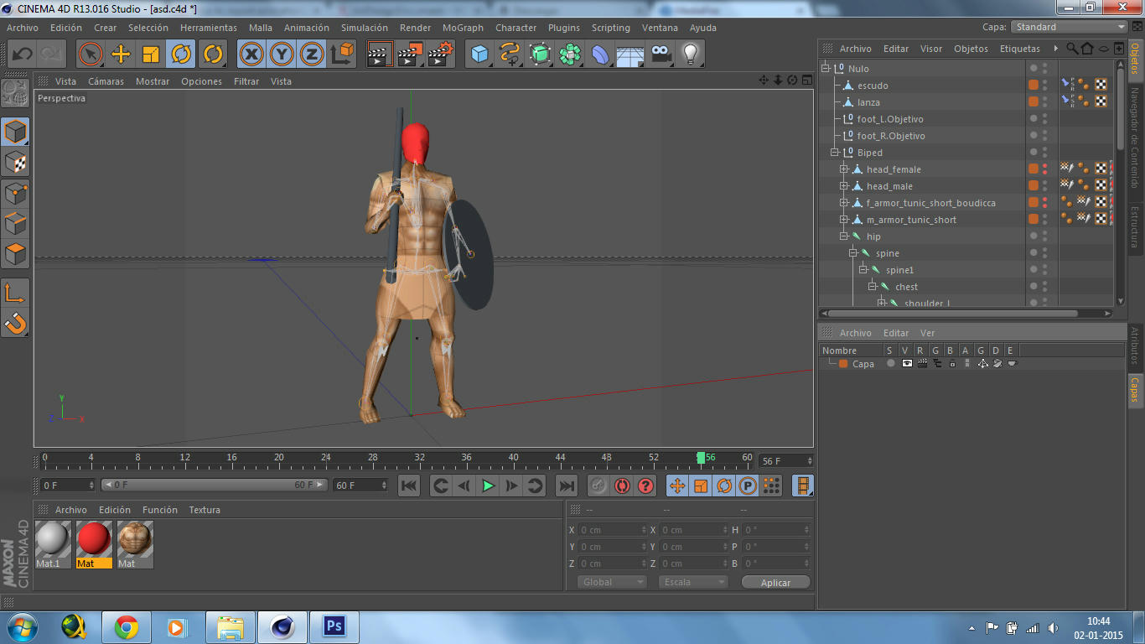Toggle the Y axis lock
The height and width of the screenshot is (644, 1145).
[282, 55]
